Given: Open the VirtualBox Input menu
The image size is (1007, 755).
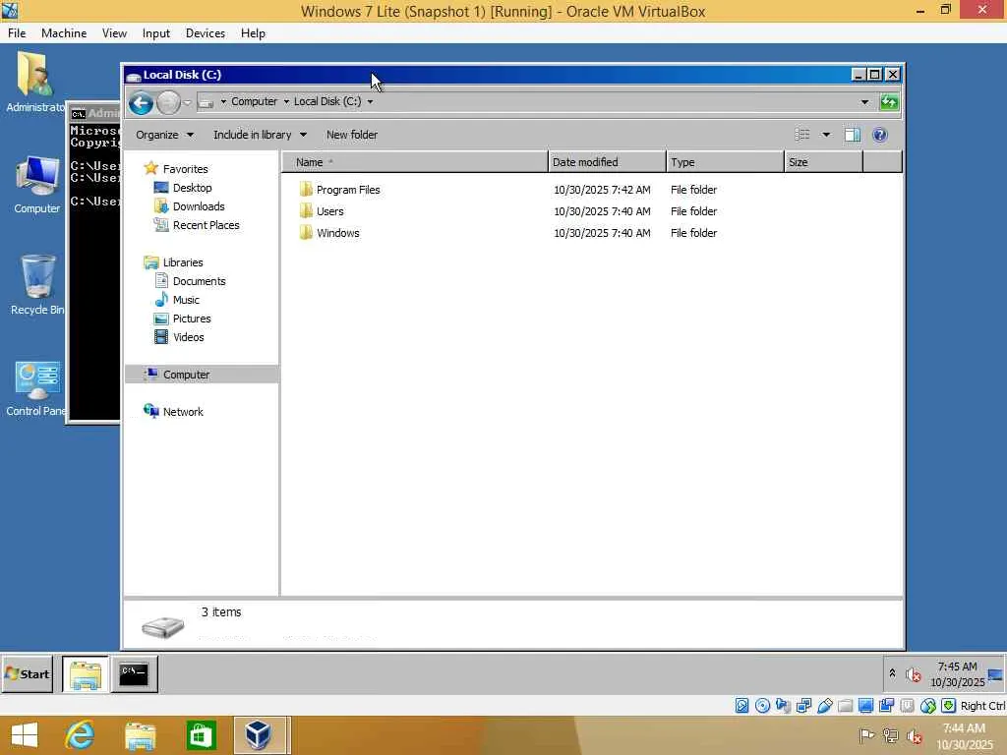Looking at the screenshot, I should 156,33.
